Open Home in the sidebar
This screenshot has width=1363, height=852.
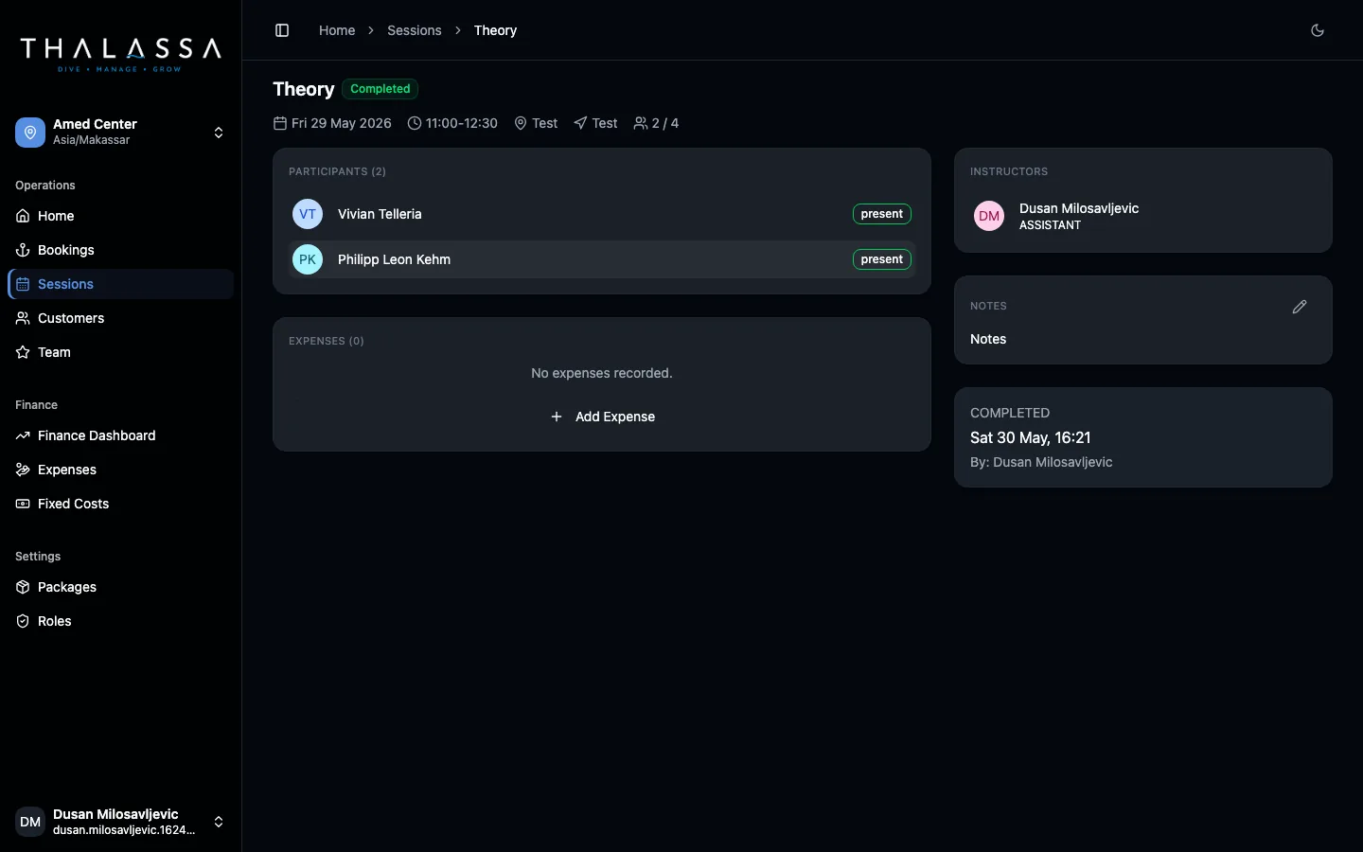(x=120, y=216)
